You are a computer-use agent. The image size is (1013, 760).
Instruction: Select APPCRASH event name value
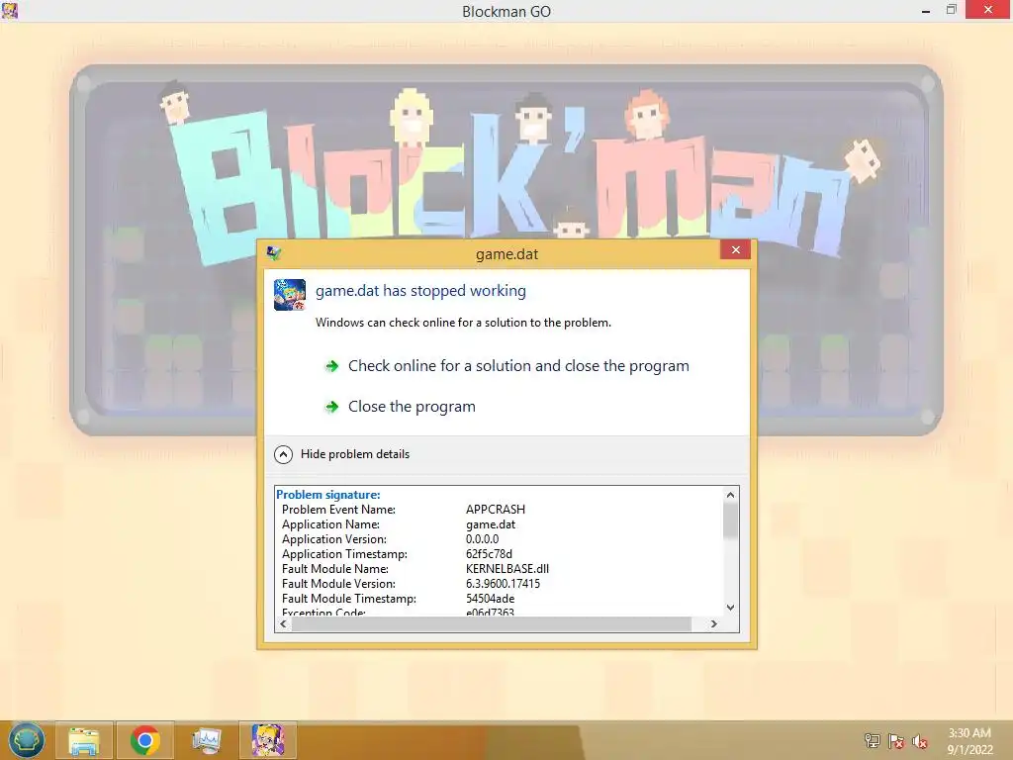click(x=496, y=510)
